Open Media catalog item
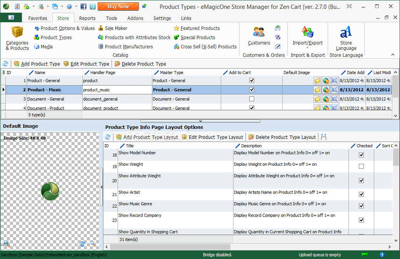The width and height of the screenshot is (400, 259). [43, 46]
